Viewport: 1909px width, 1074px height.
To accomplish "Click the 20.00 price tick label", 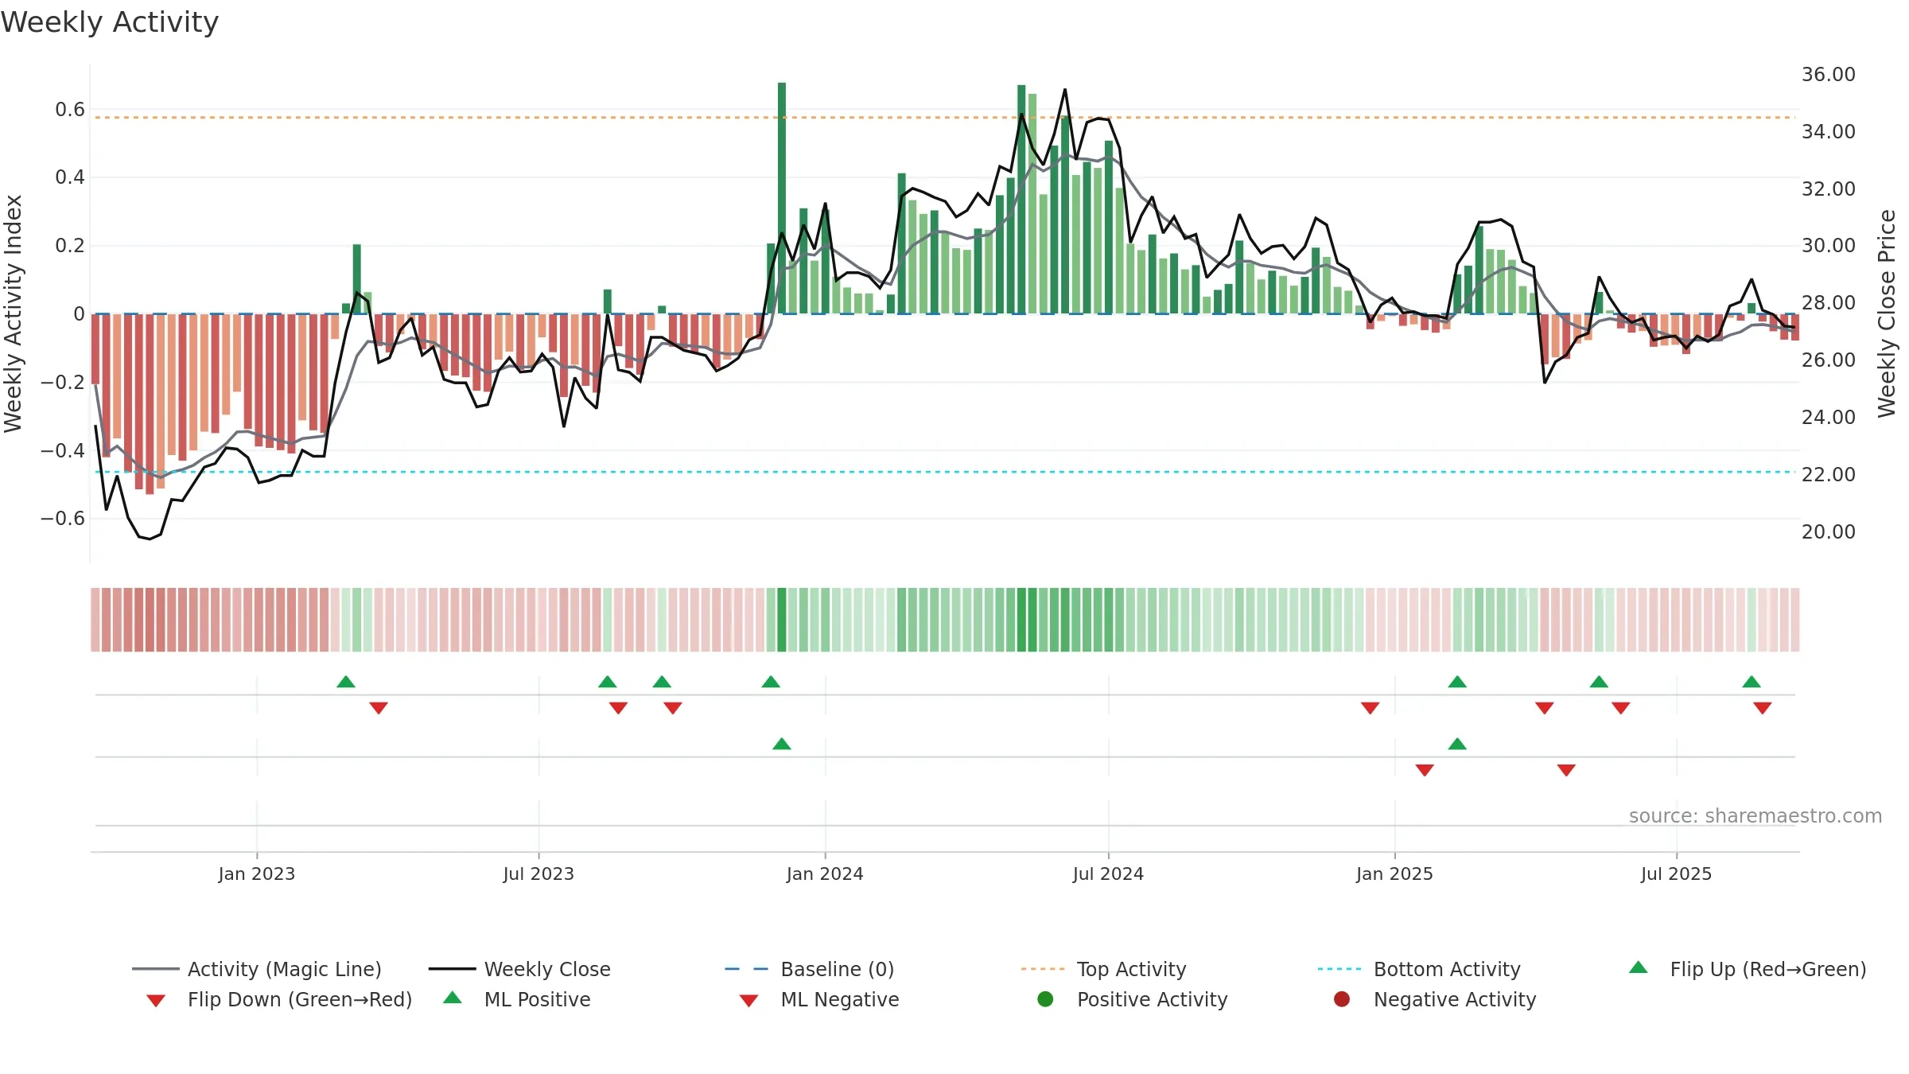I will (1829, 532).
